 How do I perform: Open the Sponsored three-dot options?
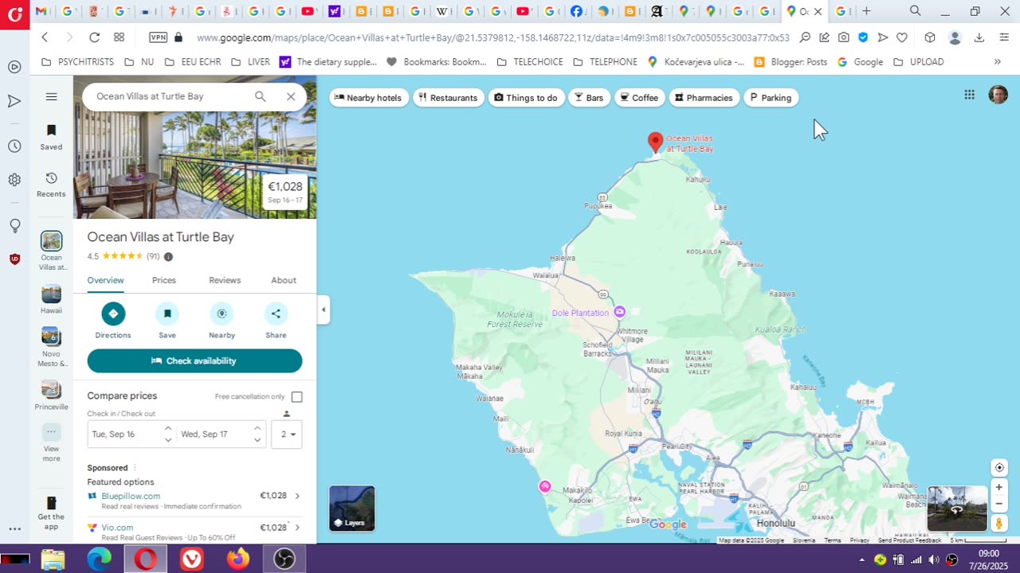tap(135, 468)
